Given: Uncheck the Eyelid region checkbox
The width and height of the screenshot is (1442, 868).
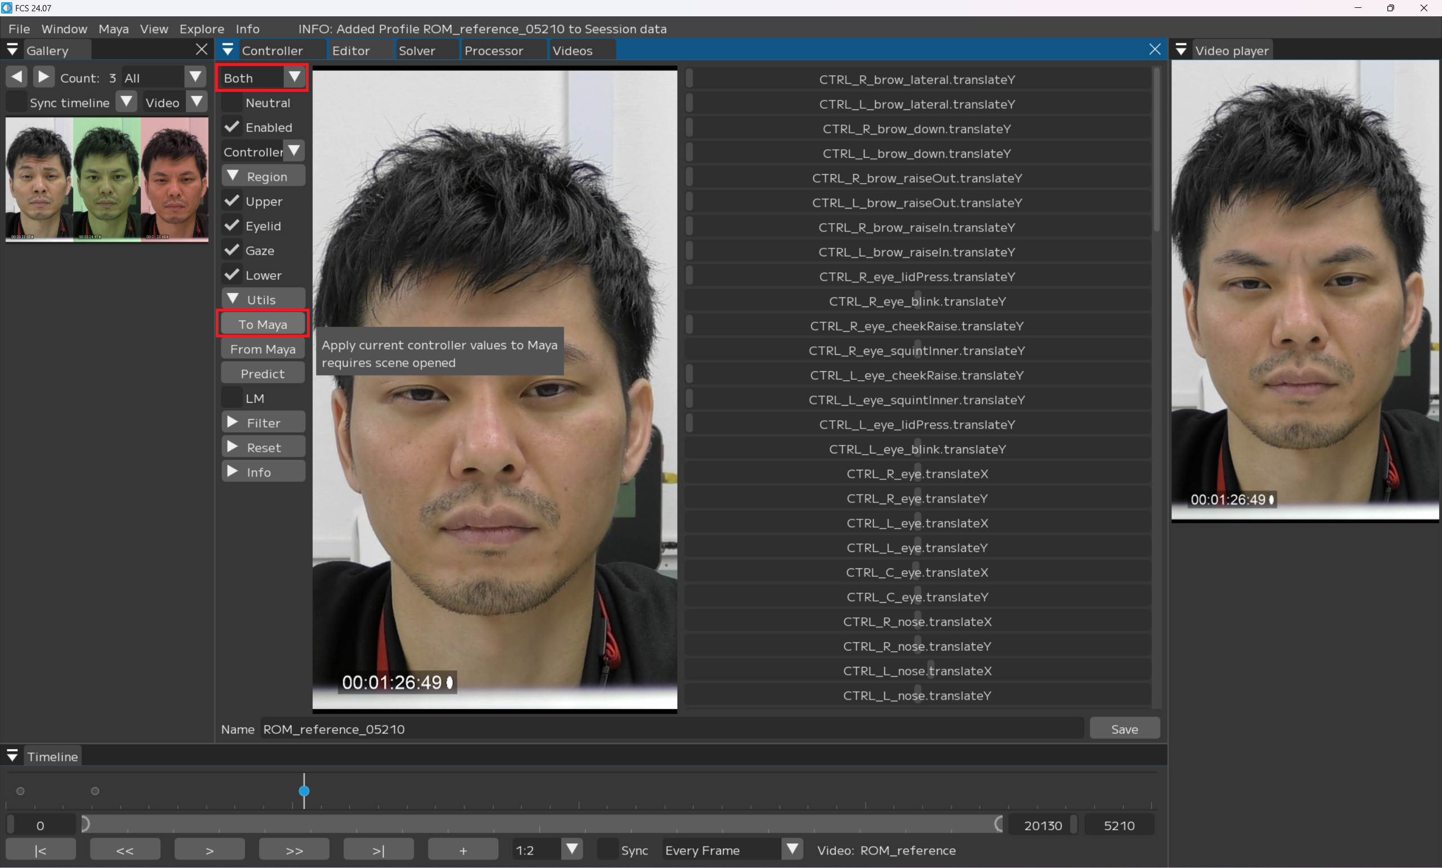Looking at the screenshot, I should pos(233,226).
